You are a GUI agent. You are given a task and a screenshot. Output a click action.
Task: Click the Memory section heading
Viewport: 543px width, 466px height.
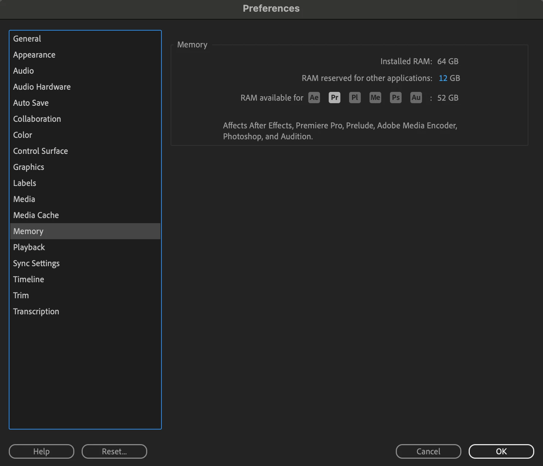tap(192, 45)
